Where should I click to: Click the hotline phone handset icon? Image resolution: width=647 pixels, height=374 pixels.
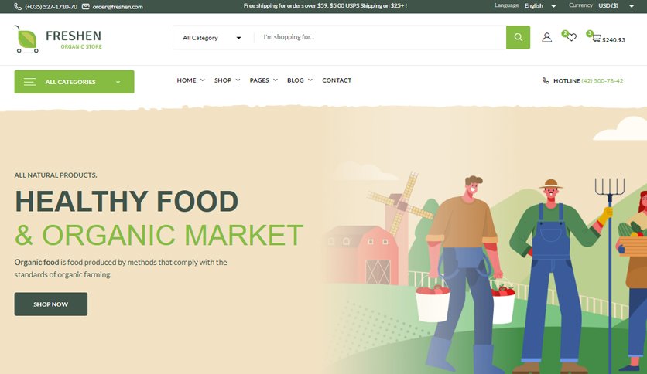pyautogui.click(x=546, y=80)
